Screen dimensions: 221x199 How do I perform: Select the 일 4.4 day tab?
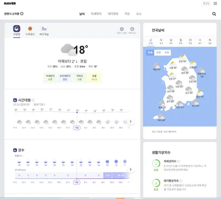171,41
